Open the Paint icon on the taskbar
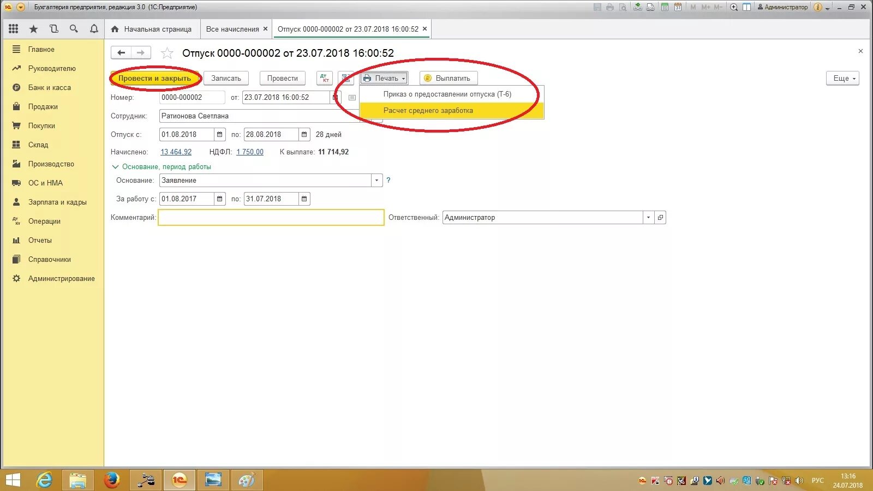 [247, 480]
